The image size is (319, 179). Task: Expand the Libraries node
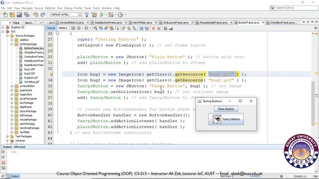click(x=7, y=141)
